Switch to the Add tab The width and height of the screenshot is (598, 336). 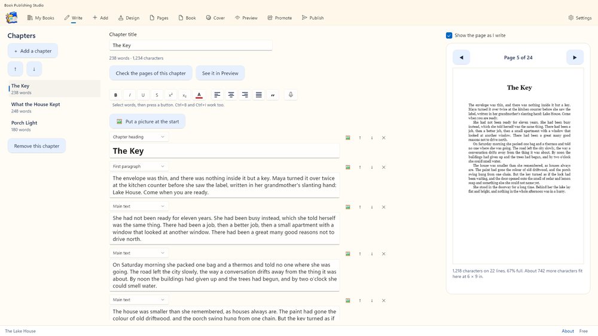point(100,18)
